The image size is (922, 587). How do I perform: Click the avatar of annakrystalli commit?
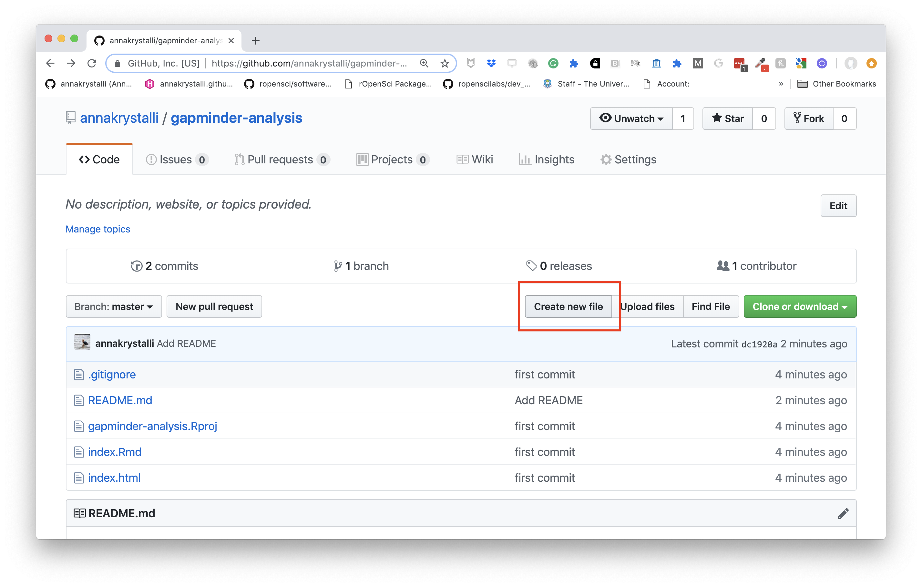click(82, 342)
